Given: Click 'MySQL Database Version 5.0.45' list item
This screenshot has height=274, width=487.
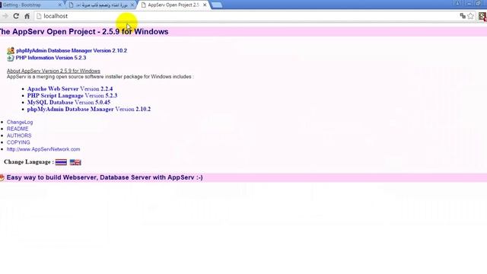Looking at the screenshot, I should pyautogui.click(x=68, y=103).
